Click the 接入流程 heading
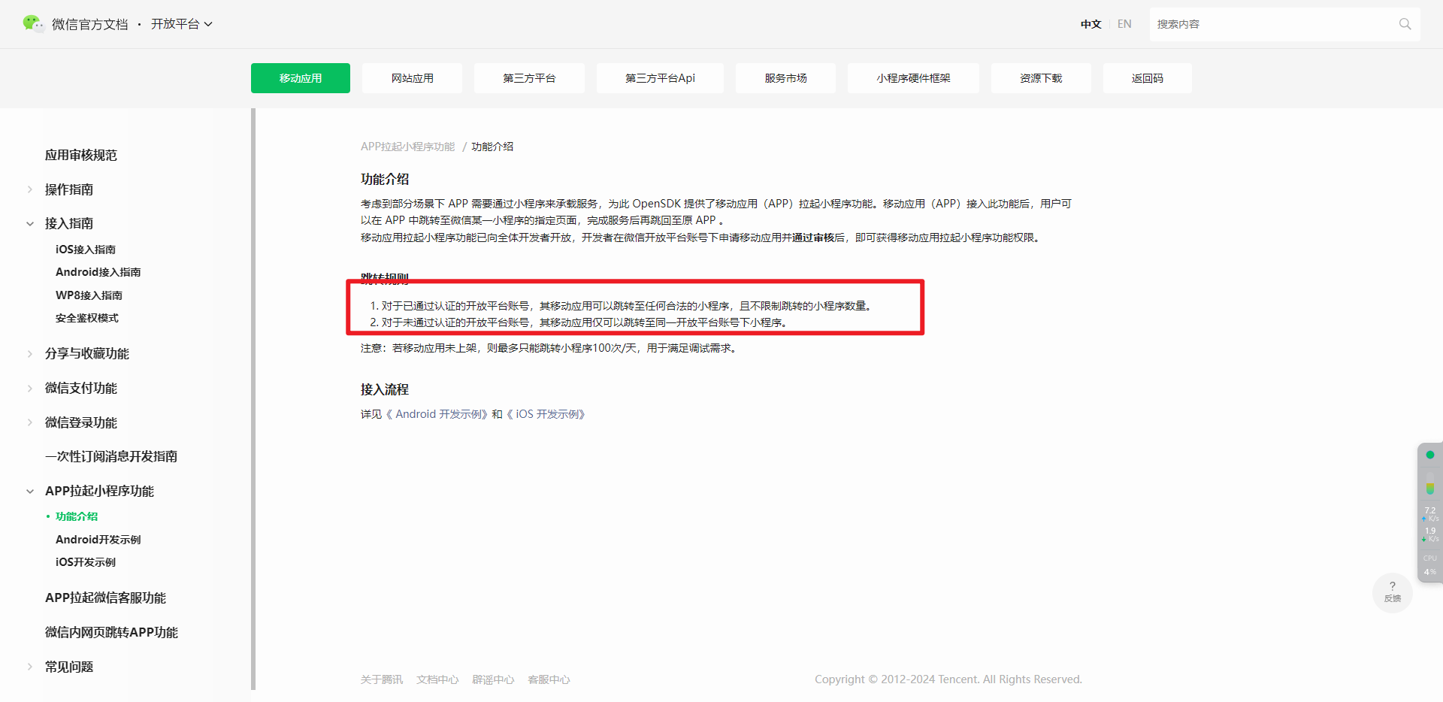Image resolution: width=1443 pixels, height=702 pixels. tap(385, 389)
